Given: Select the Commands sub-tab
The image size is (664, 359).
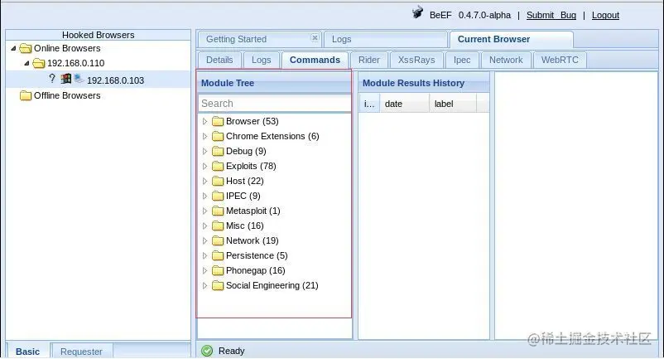Looking at the screenshot, I should [x=315, y=60].
